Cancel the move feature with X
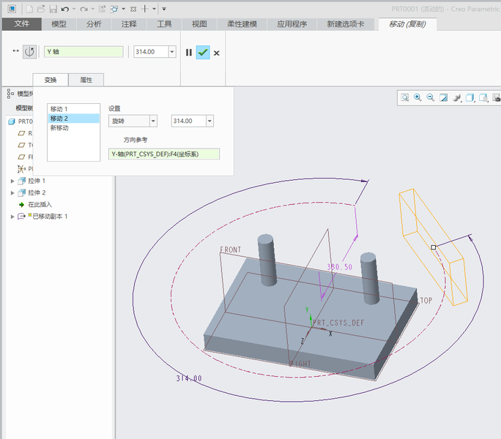This screenshot has width=501, height=439. (217, 53)
